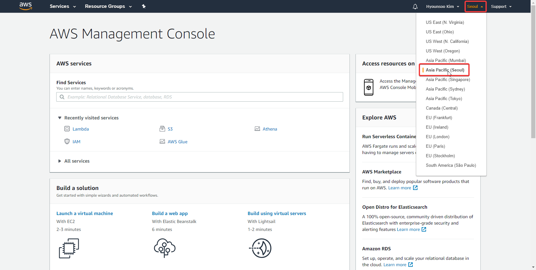Click the scrollbar down arrow

click(533, 267)
